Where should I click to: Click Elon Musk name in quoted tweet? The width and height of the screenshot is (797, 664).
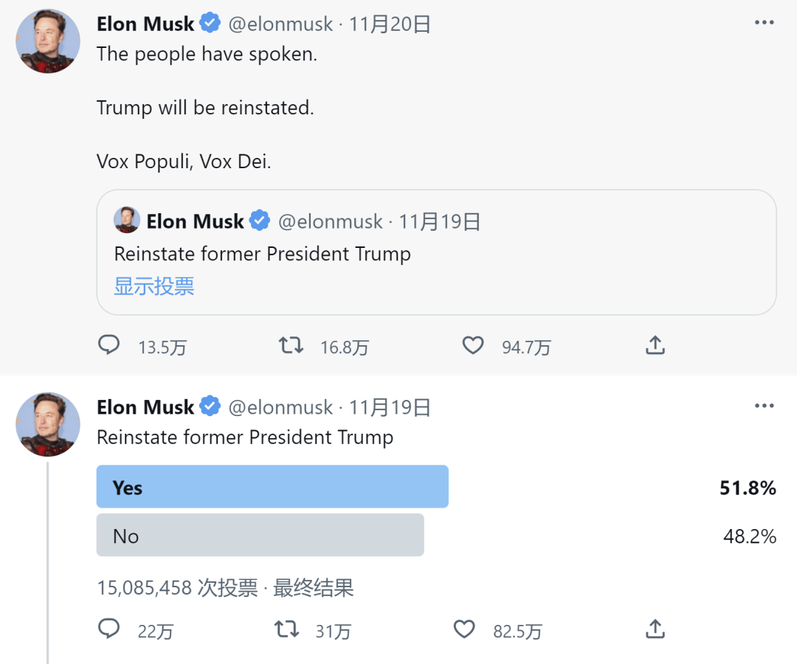pyautogui.click(x=195, y=221)
